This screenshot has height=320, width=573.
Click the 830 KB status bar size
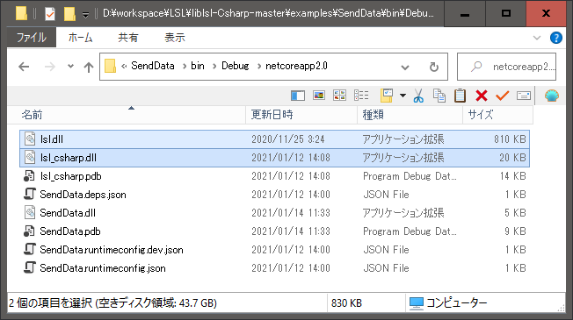346,303
